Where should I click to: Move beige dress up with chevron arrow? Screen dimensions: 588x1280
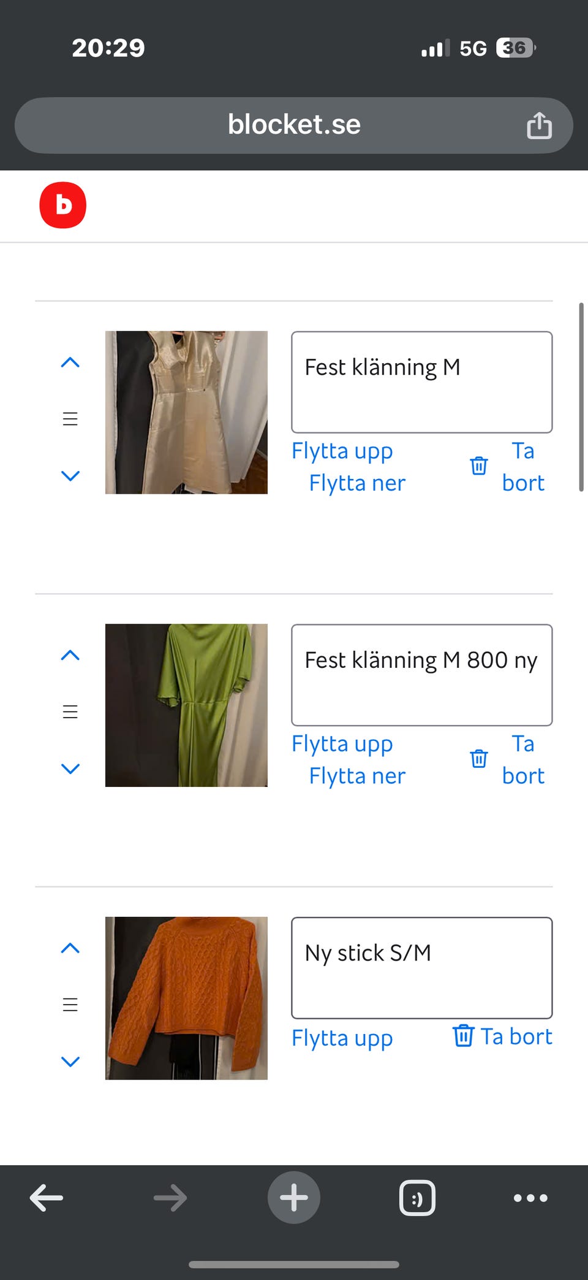[70, 362]
